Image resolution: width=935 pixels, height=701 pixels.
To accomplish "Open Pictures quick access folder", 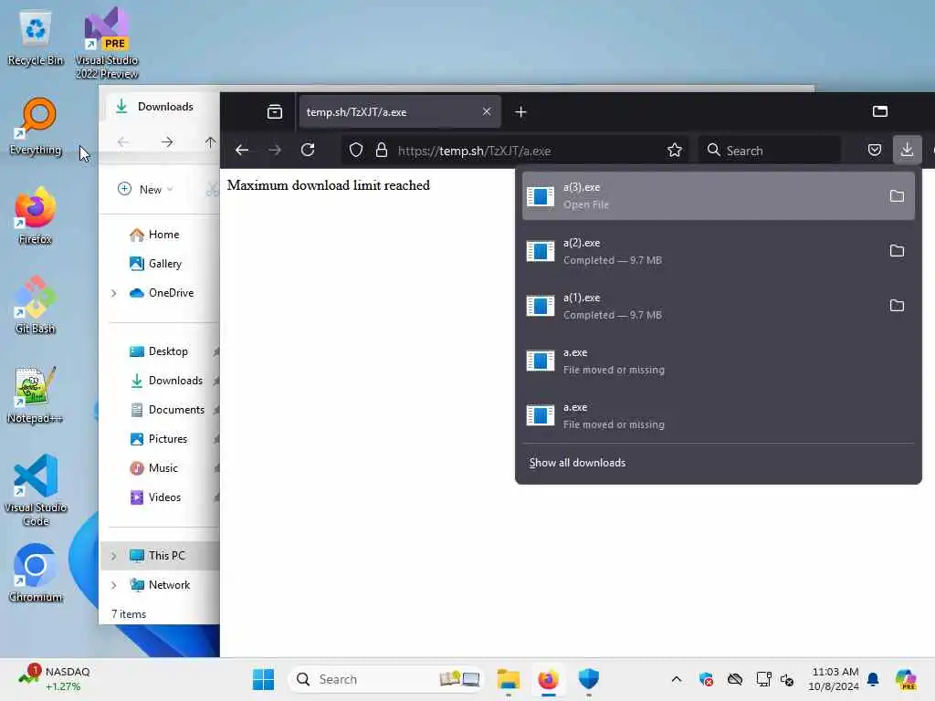I will 168,439.
